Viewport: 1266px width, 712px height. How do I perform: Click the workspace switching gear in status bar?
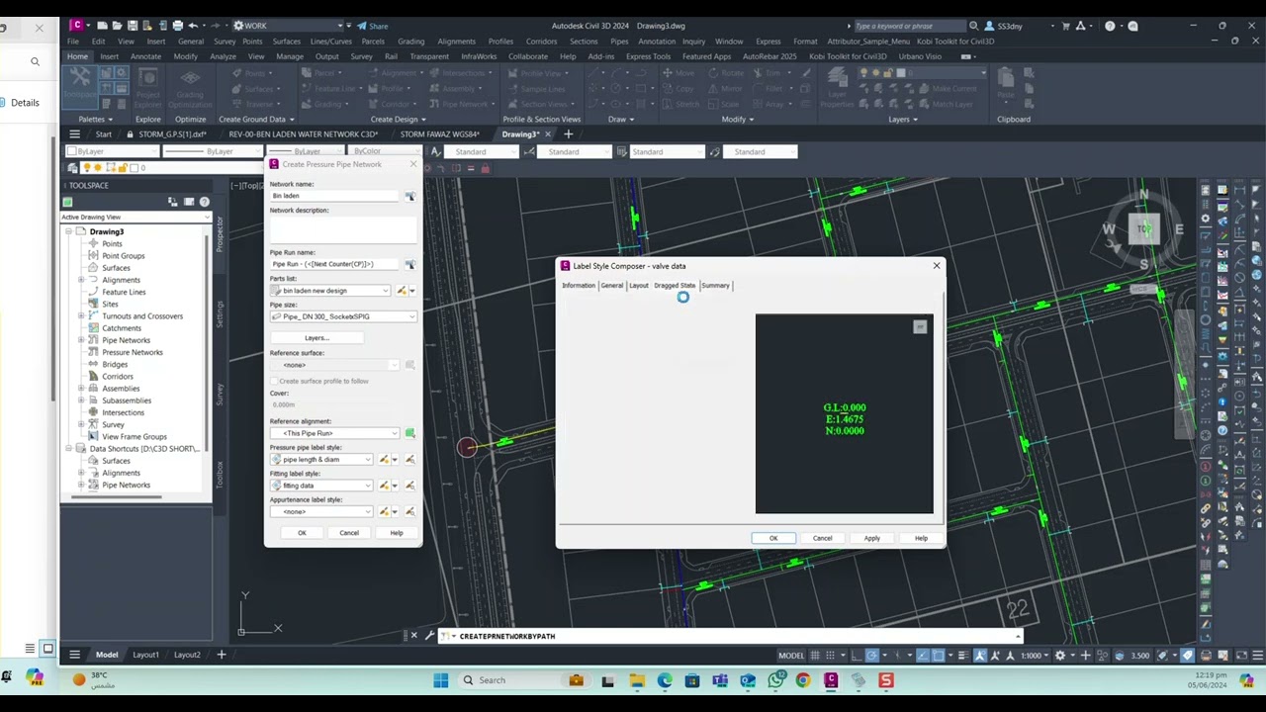(1060, 655)
